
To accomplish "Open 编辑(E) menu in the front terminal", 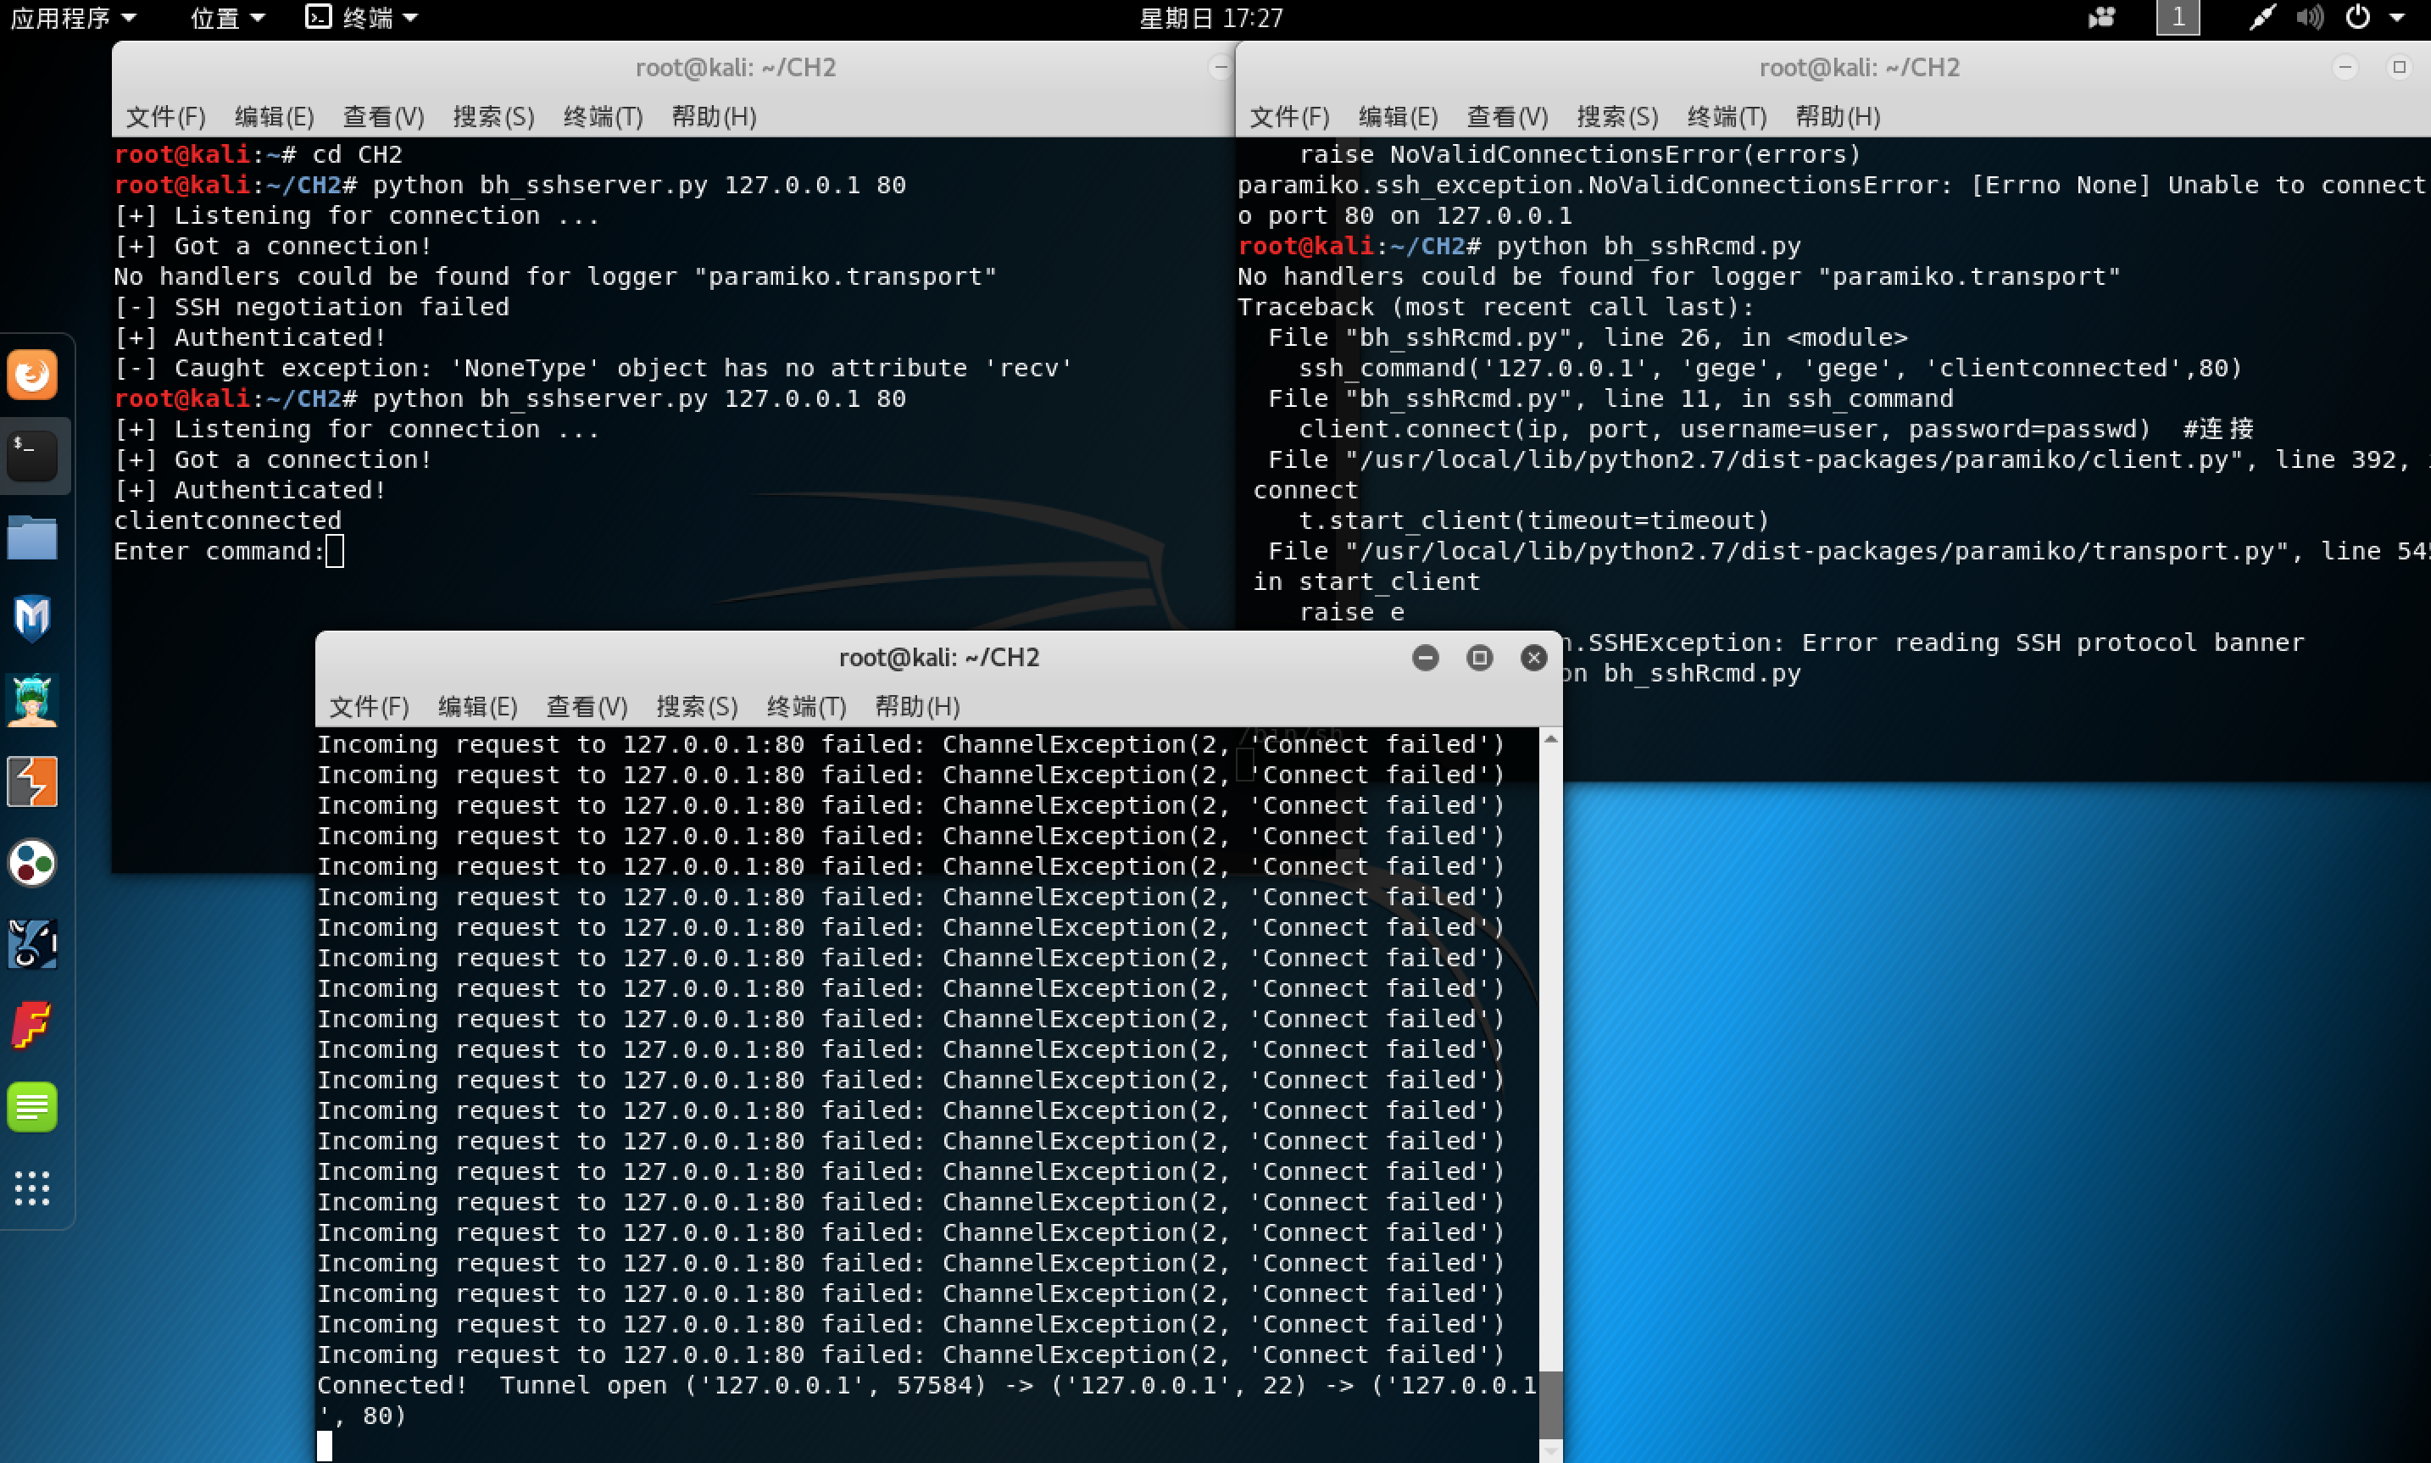I will click(x=477, y=706).
